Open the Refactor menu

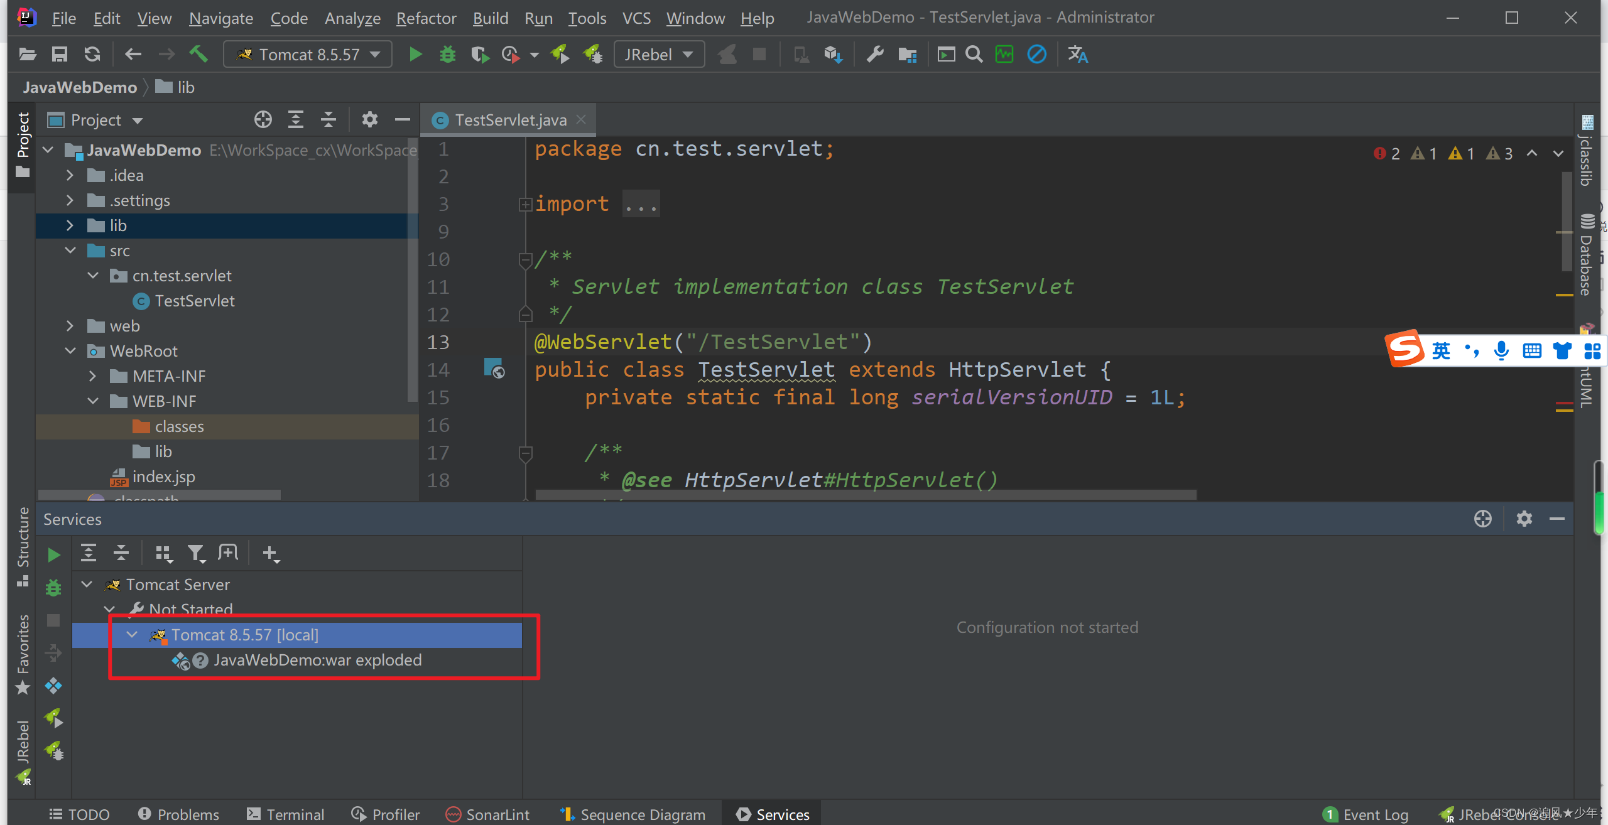(x=426, y=18)
